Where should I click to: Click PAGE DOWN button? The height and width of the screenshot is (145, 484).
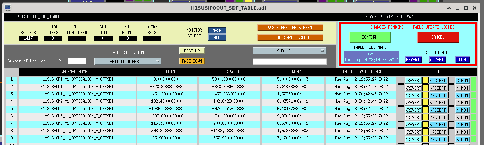(x=192, y=61)
